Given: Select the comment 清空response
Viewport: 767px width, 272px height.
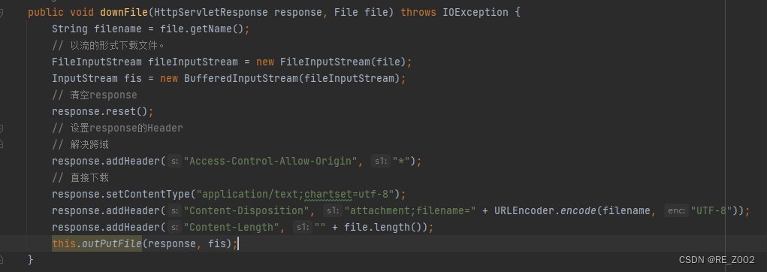Looking at the screenshot, I should pos(95,95).
